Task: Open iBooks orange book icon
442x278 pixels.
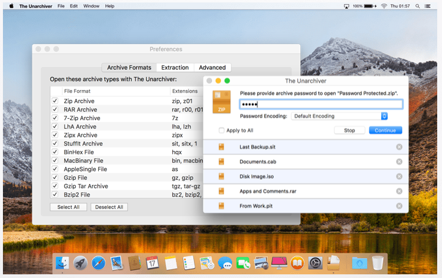Action: coord(297,263)
